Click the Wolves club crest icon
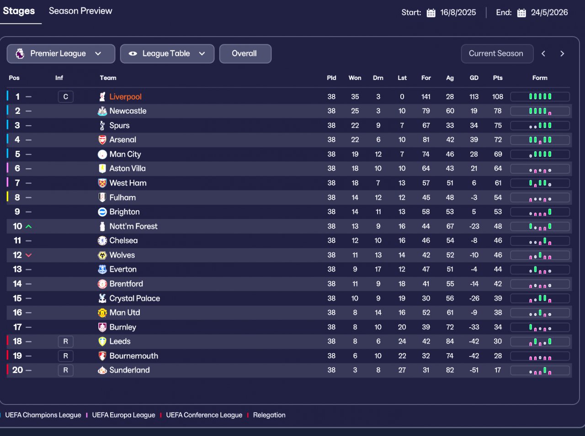This screenshot has height=436, width=585. tap(102, 255)
